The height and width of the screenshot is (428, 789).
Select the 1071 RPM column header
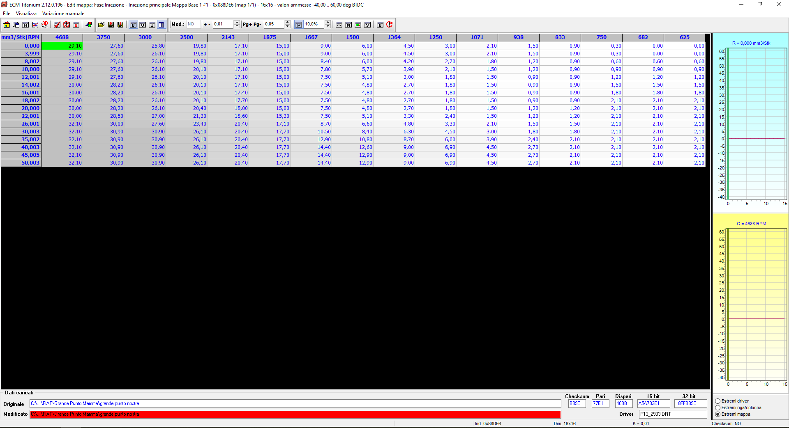pyautogui.click(x=477, y=37)
